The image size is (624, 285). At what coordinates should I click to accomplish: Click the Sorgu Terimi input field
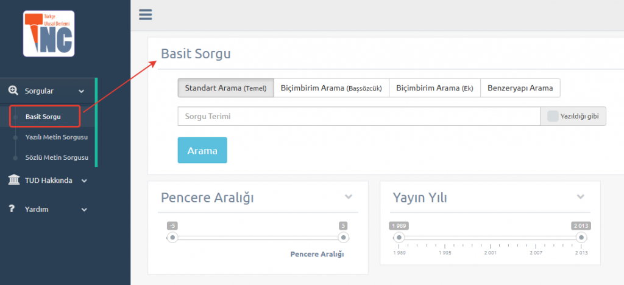pos(358,116)
